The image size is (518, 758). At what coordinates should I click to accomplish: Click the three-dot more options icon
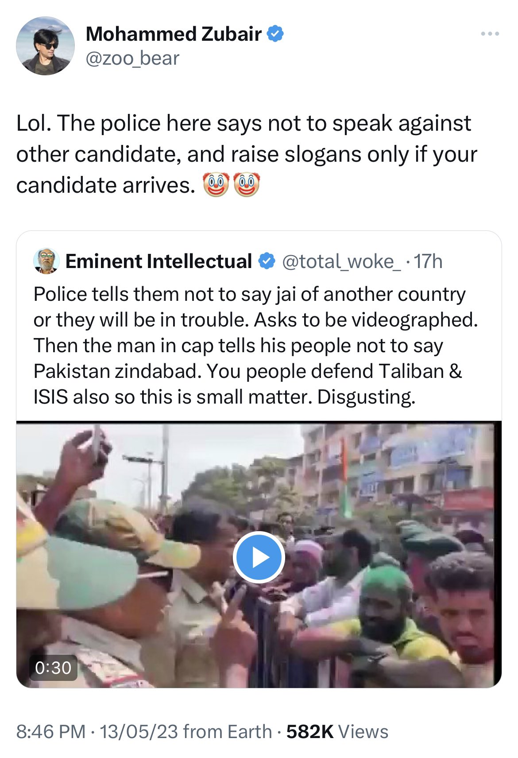click(490, 34)
